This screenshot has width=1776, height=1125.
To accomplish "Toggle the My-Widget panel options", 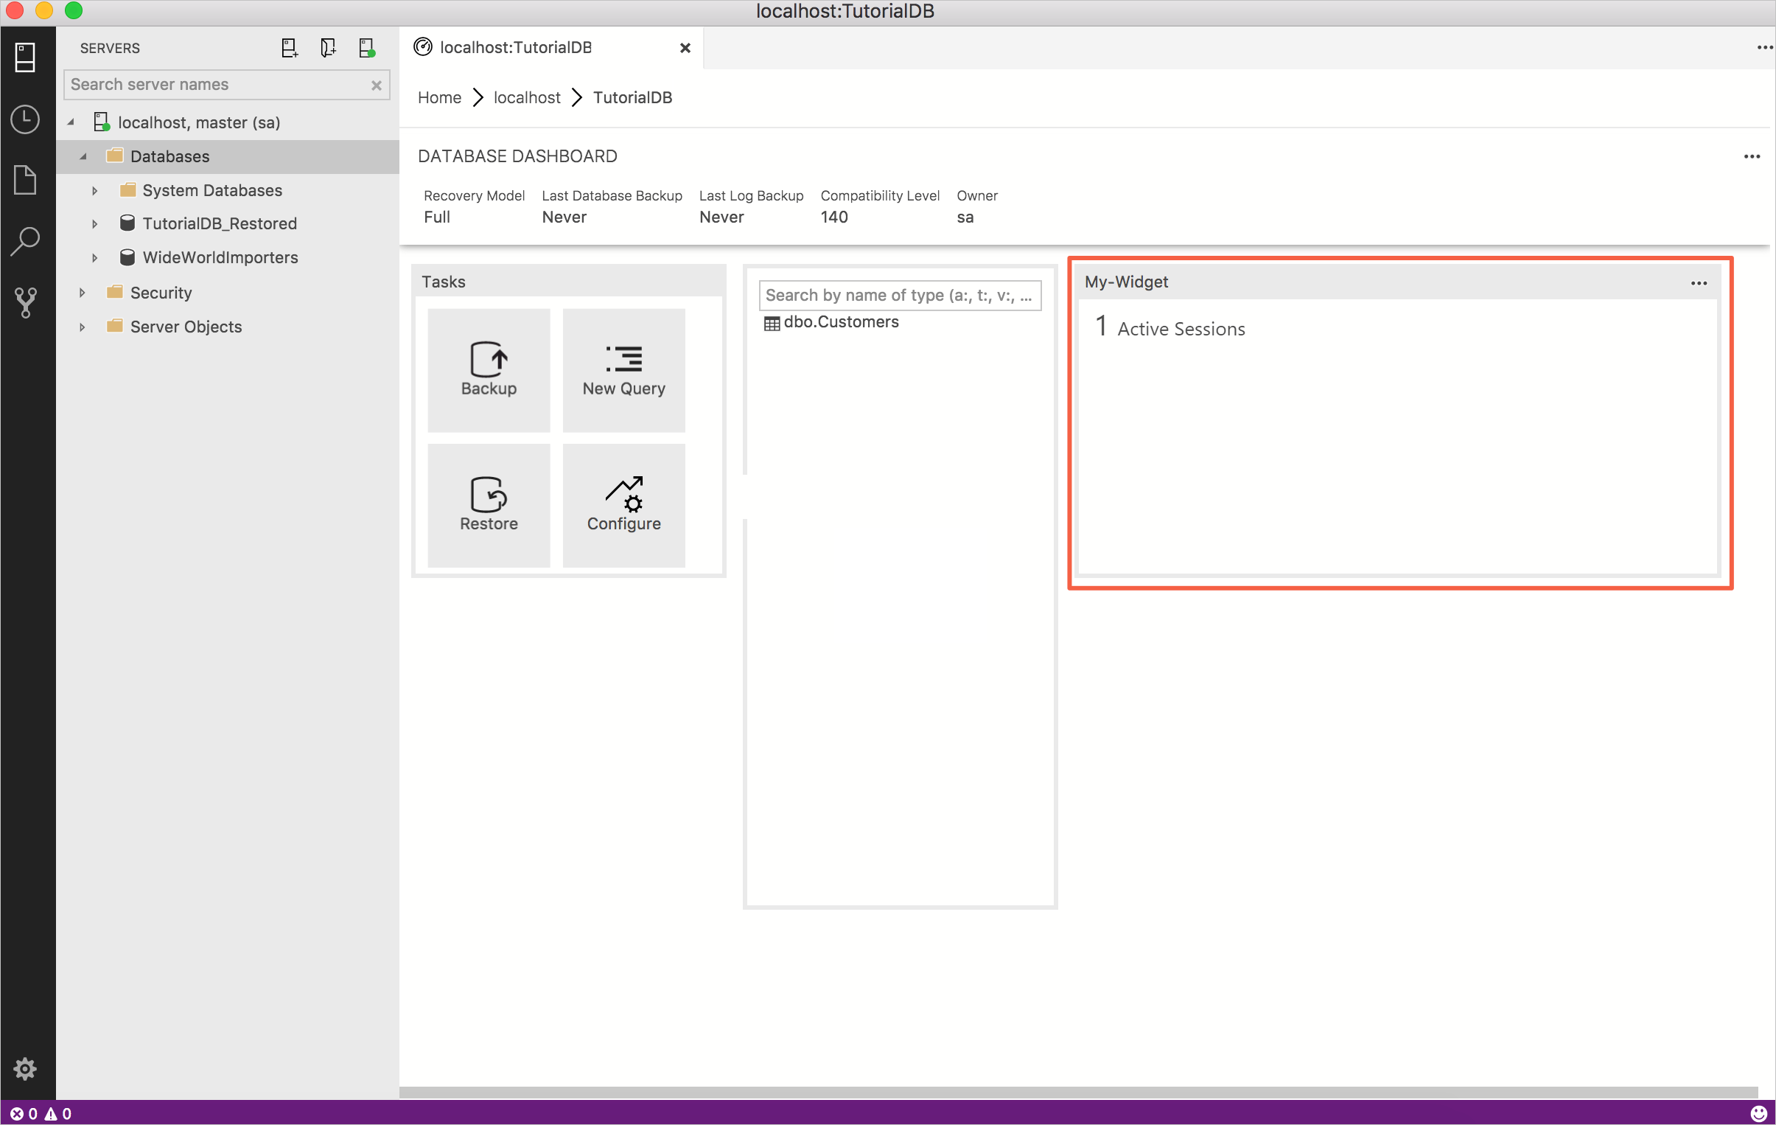I will tap(1699, 282).
